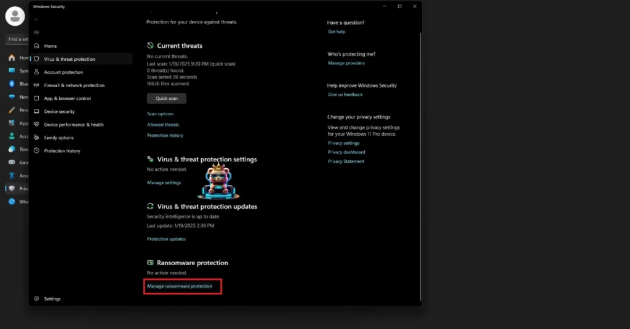Click the Windows Security vertical scrollbar
The image size is (630, 329).
click(x=420, y=166)
